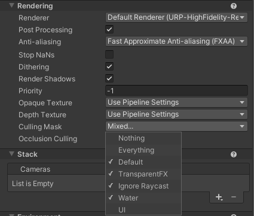Open the Rendering section help icon
The height and width of the screenshot is (216, 254).
tap(234, 6)
